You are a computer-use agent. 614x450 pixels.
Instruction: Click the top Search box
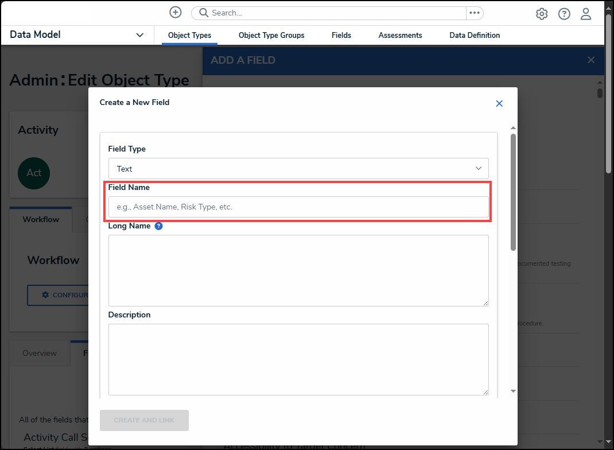point(329,13)
